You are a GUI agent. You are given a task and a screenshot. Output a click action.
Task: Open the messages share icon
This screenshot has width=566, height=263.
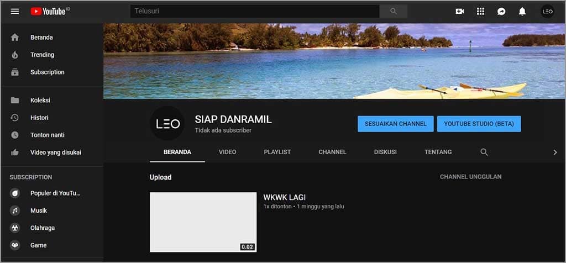click(x=501, y=12)
